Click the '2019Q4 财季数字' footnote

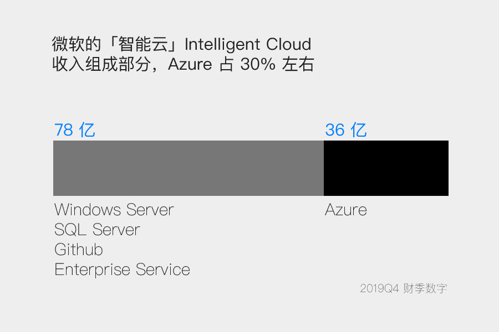coord(404,288)
